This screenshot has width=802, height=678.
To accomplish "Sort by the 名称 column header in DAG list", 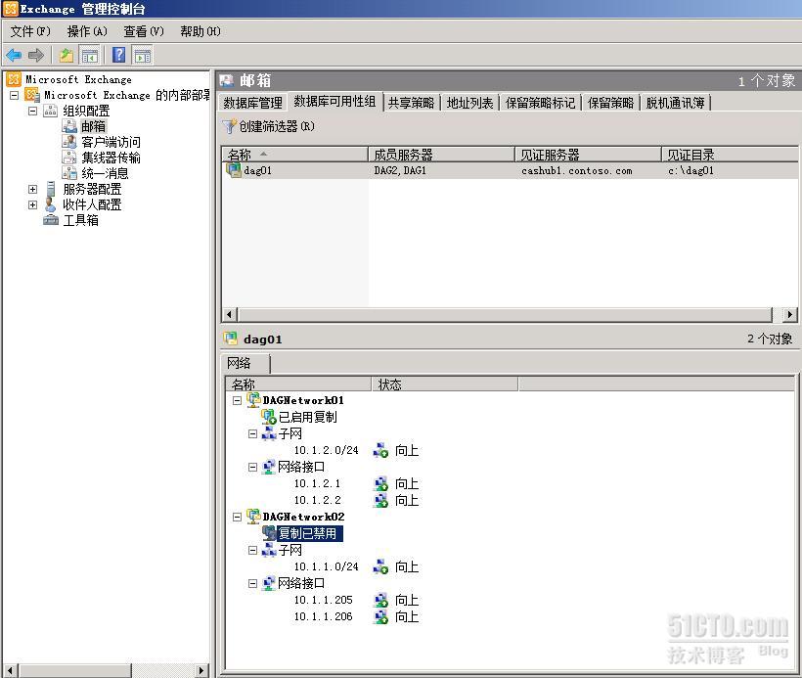I will tap(295, 154).
